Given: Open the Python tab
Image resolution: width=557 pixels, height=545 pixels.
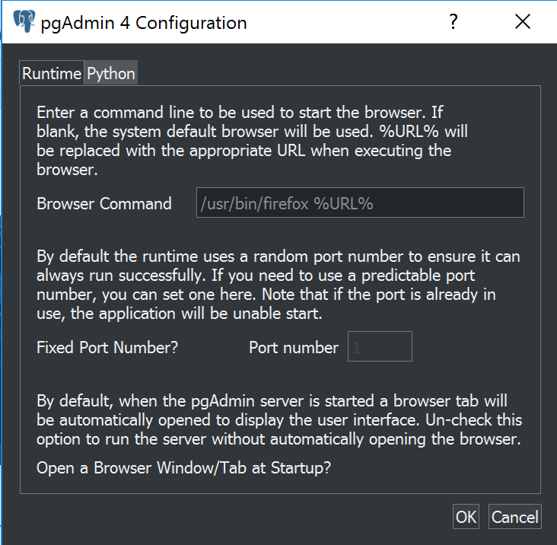Looking at the screenshot, I should 111,74.
